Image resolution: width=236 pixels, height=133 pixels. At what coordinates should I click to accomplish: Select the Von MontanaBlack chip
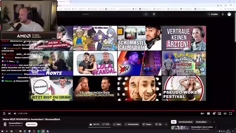(185, 122)
